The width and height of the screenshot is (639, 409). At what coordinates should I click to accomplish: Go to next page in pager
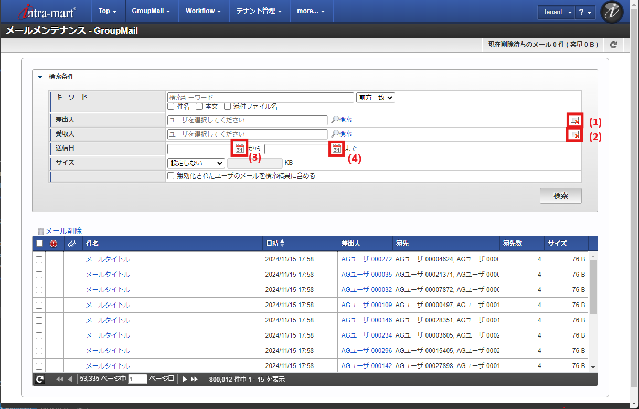point(185,379)
